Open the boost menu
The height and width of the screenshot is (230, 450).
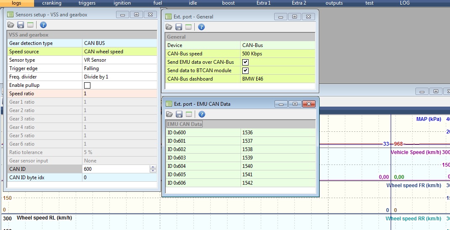coord(228,3)
